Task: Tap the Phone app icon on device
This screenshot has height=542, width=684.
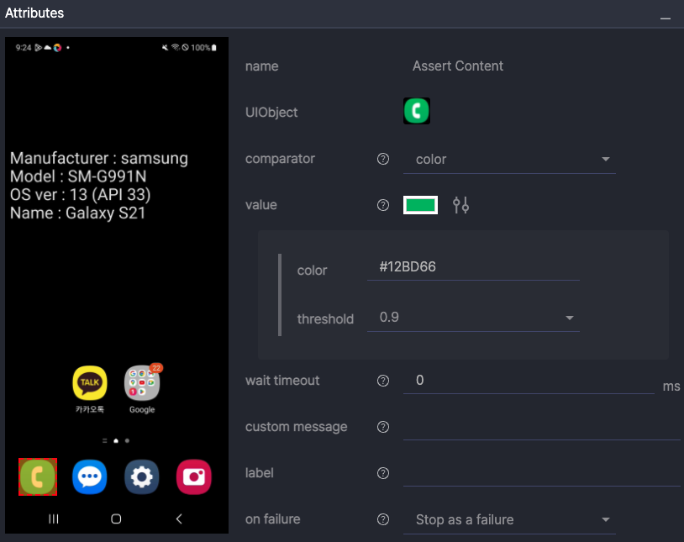Action: [38, 477]
